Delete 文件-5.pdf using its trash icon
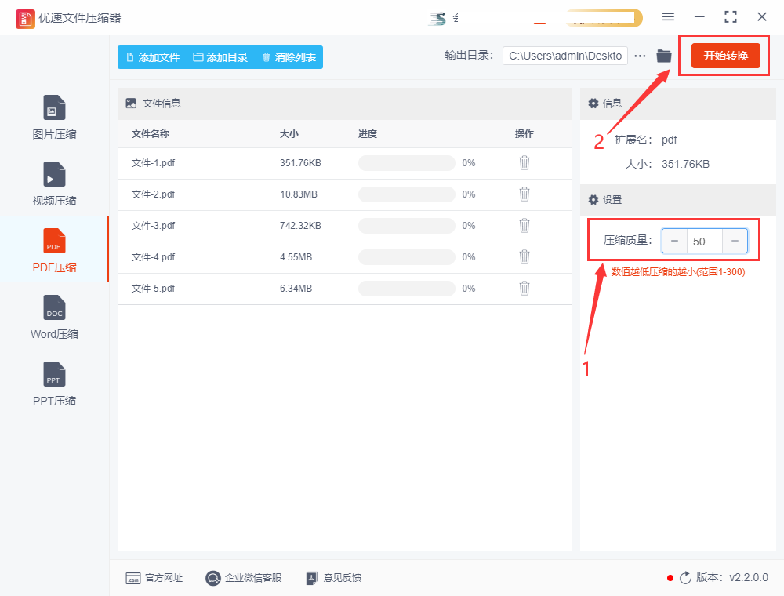This screenshot has height=596, width=784. [x=524, y=289]
